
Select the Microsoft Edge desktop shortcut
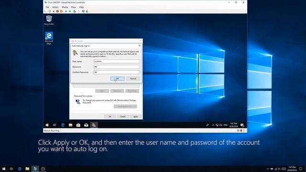pos(49,38)
